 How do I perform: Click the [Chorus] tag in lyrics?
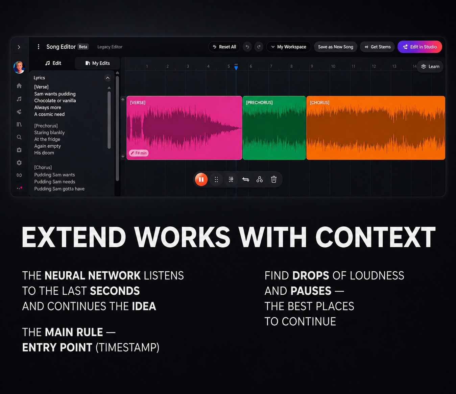click(x=43, y=167)
